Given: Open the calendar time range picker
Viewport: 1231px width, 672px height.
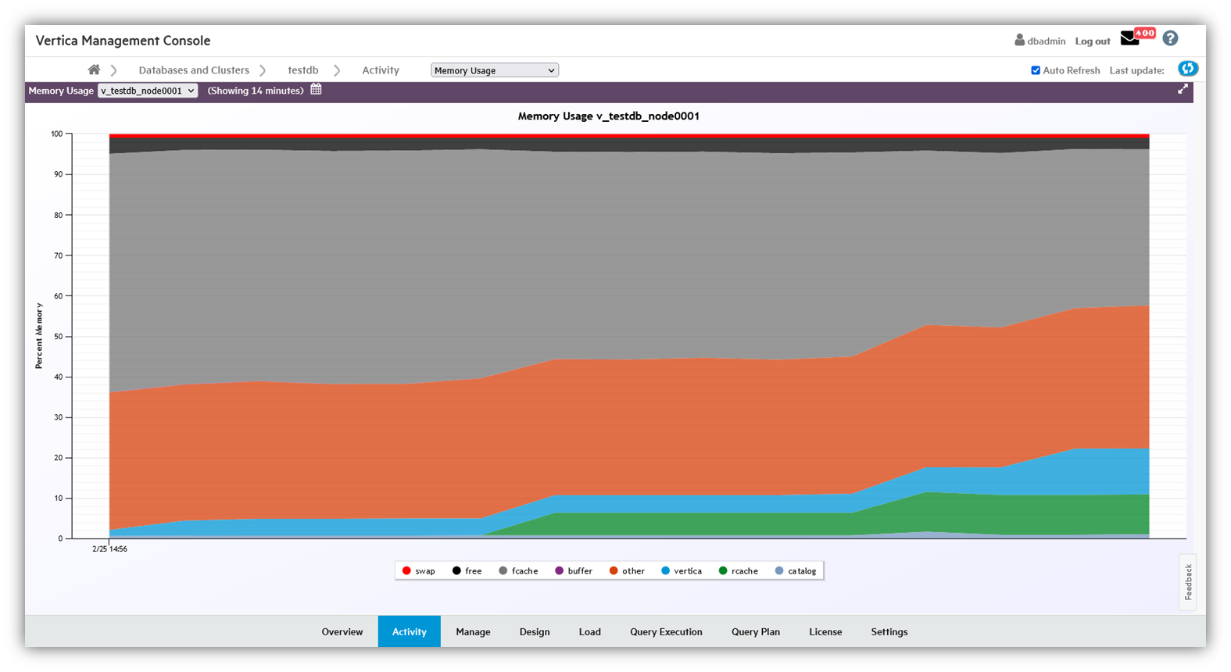Looking at the screenshot, I should [x=316, y=90].
